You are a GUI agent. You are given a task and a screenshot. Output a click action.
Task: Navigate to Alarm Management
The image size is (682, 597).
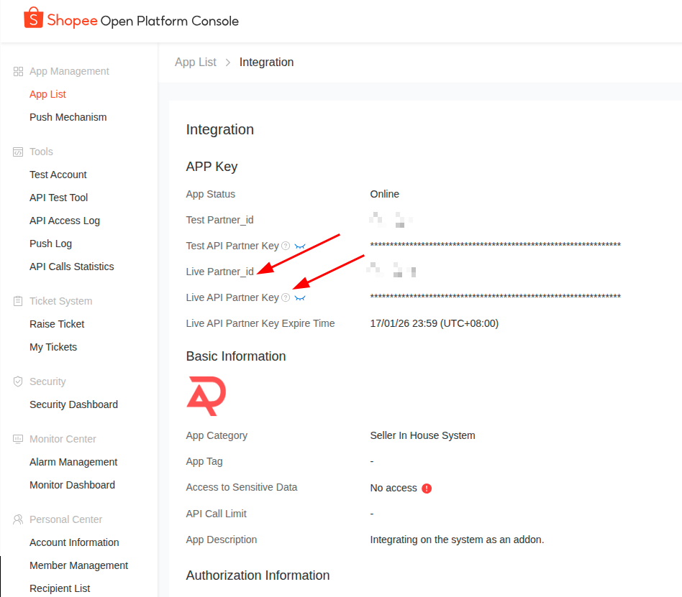pos(73,462)
